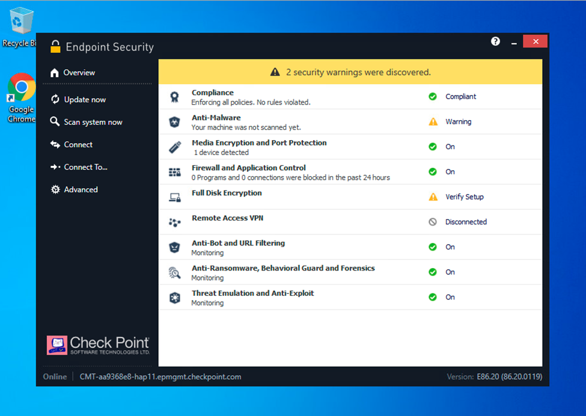Open Threat Emulation and Anti-Exploit title
The image size is (586, 416).
(x=252, y=293)
